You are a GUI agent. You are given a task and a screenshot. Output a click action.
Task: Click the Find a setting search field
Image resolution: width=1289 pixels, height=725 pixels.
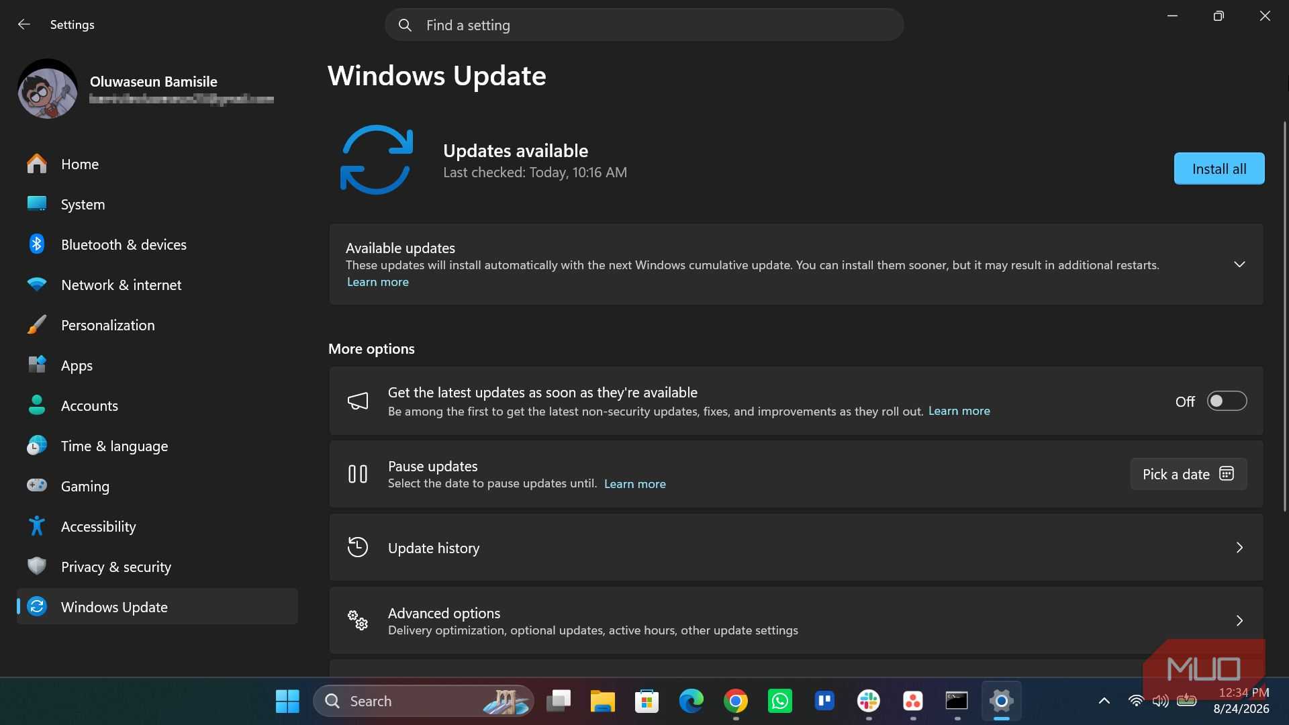(x=644, y=25)
